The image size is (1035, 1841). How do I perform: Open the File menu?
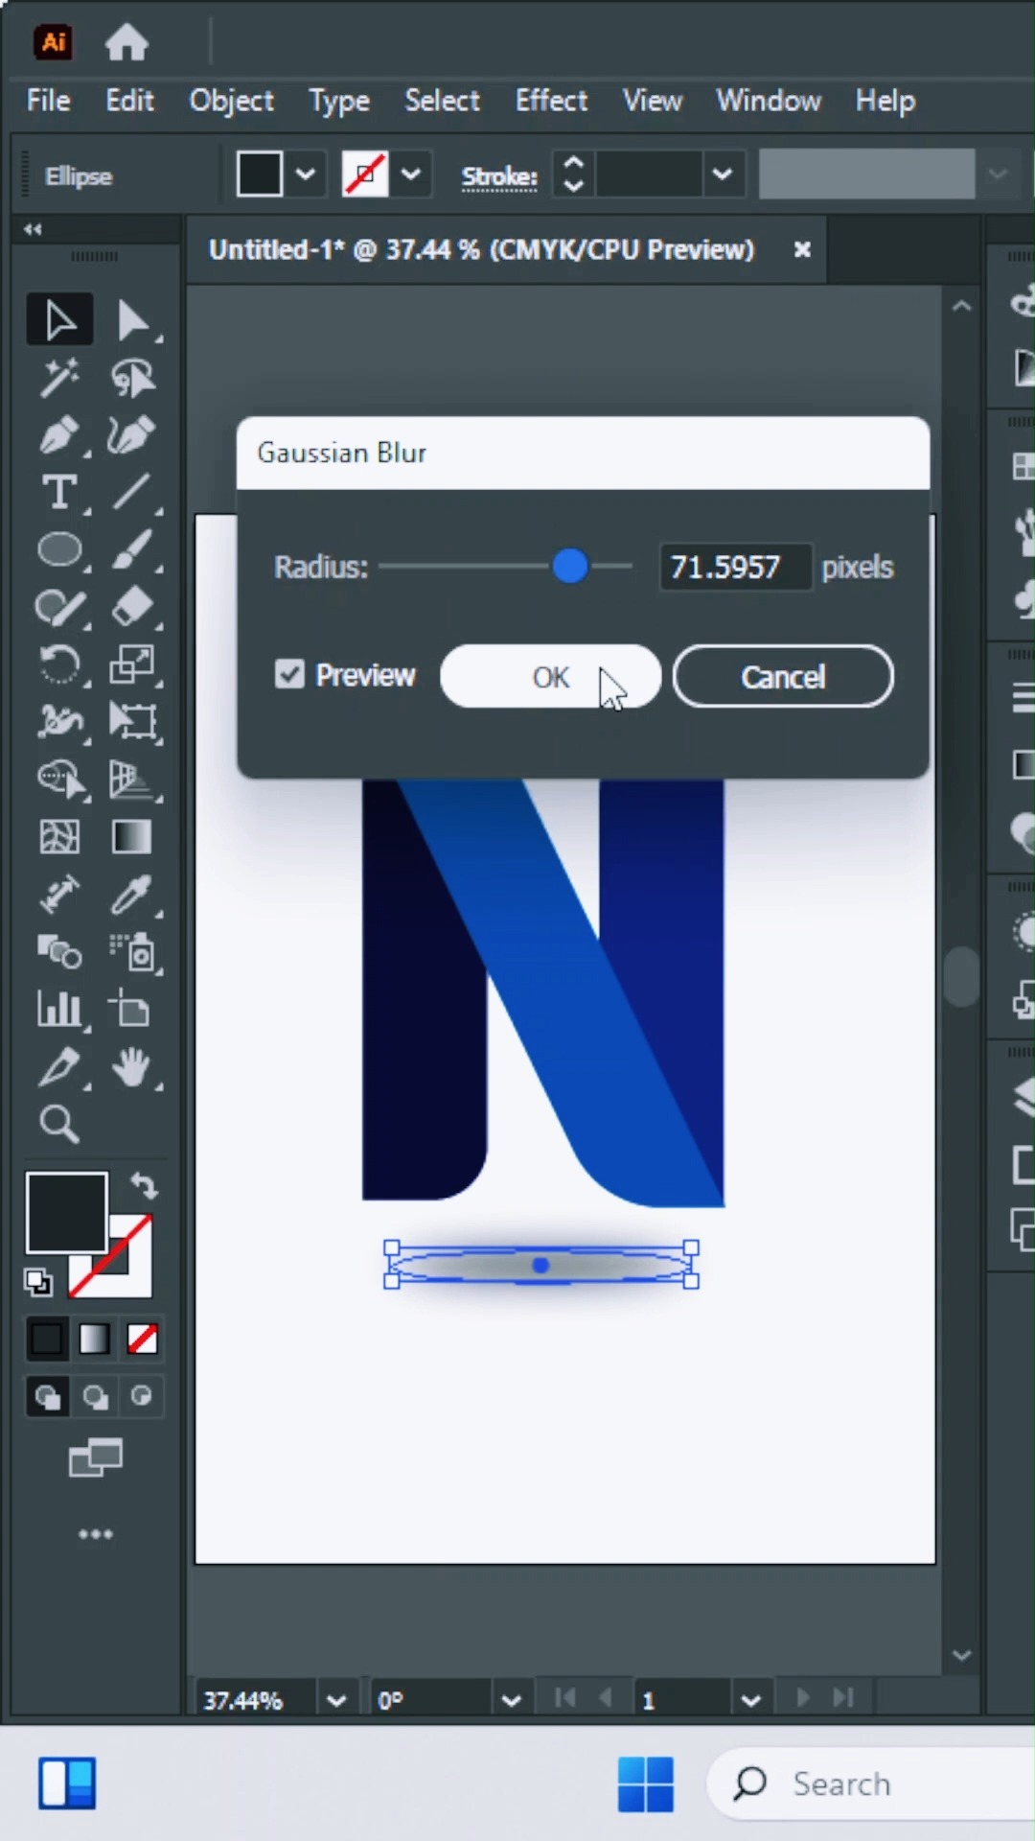tap(48, 101)
